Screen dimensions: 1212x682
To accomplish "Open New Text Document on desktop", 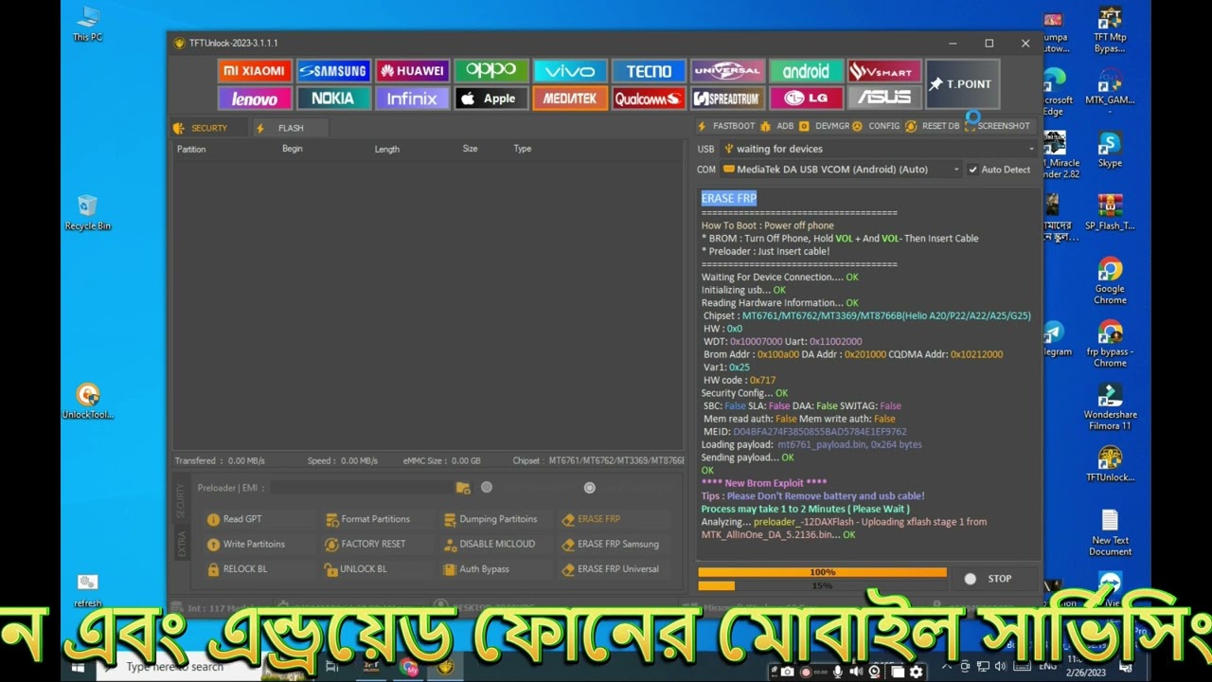I will click(1110, 533).
